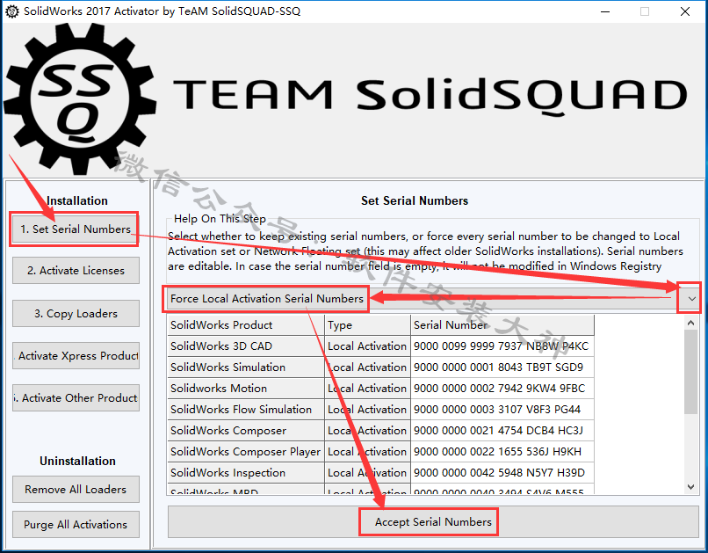This screenshot has width=708, height=553.
Task: Edit serial 9000 0000 0022 1655 536J H9KH
Action: click(x=502, y=451)
